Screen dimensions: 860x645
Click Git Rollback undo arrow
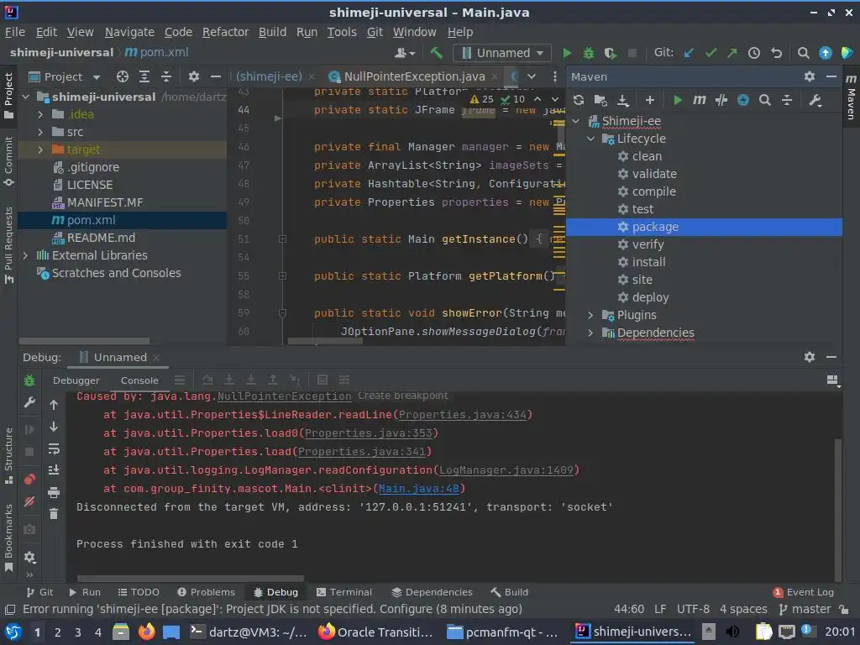[776, 53]
